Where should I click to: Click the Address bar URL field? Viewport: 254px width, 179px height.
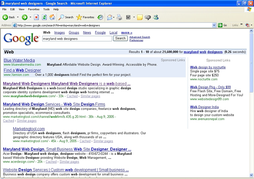(x=114, y=25)
